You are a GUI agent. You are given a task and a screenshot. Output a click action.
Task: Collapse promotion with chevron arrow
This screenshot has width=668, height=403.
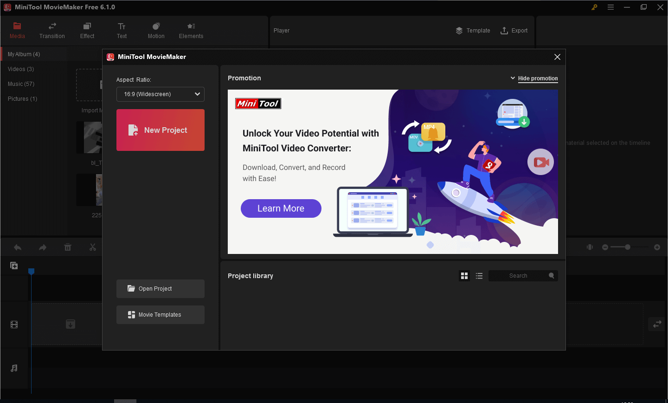(x=513, y=78)
